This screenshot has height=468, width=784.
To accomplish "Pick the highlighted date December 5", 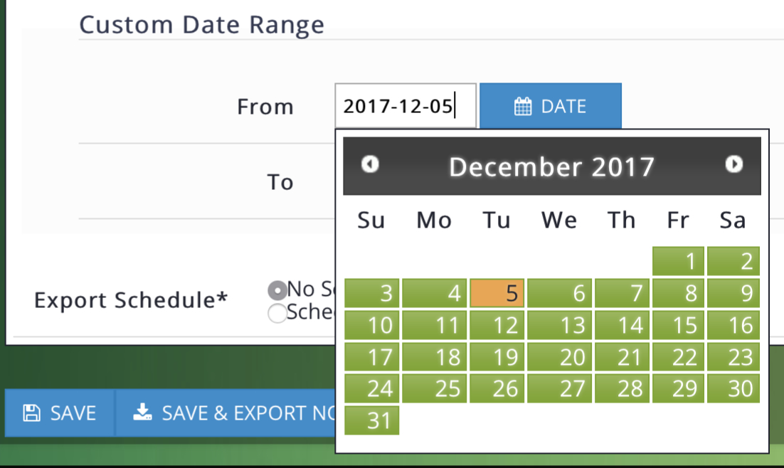I will click(497, 293).
